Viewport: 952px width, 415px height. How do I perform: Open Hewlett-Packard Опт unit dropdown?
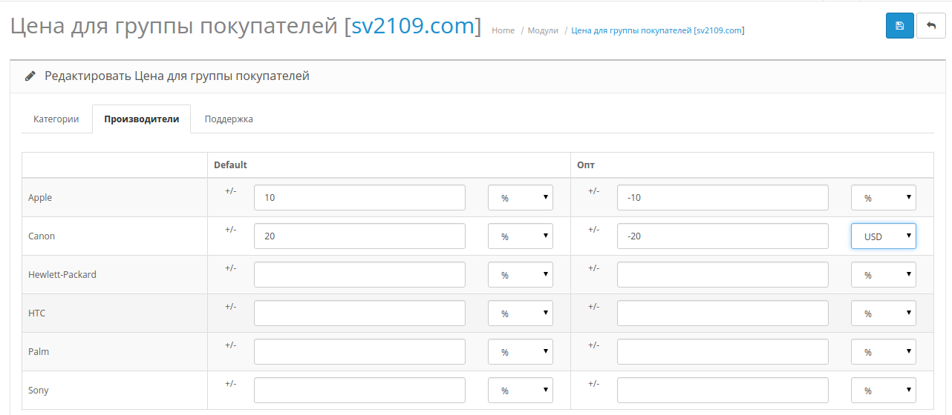click(884, 275)
